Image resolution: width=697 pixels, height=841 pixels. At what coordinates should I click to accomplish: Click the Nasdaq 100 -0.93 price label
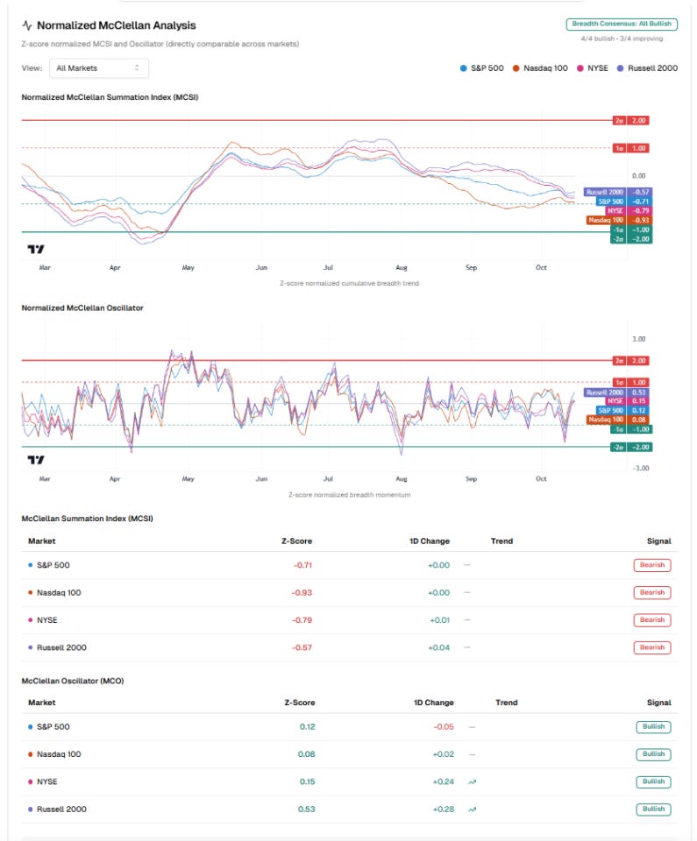(x=619, y=220)
